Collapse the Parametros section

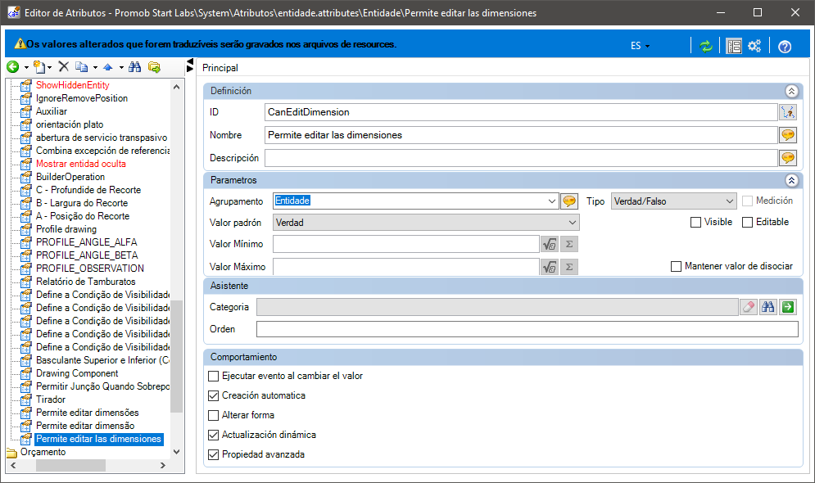pos(791,180)
